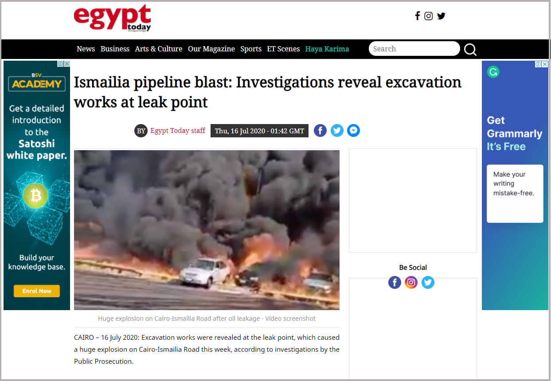This screenshot has width=551, height=381.
Task: Open the News menu item
Action: coord(86,49)
